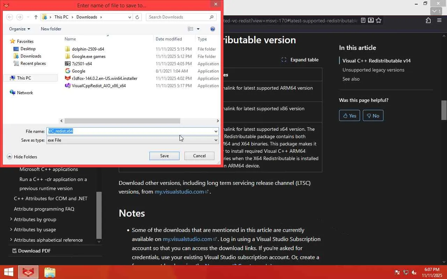Open Download PDF link
447x279 pixels.
coord(31,251)
